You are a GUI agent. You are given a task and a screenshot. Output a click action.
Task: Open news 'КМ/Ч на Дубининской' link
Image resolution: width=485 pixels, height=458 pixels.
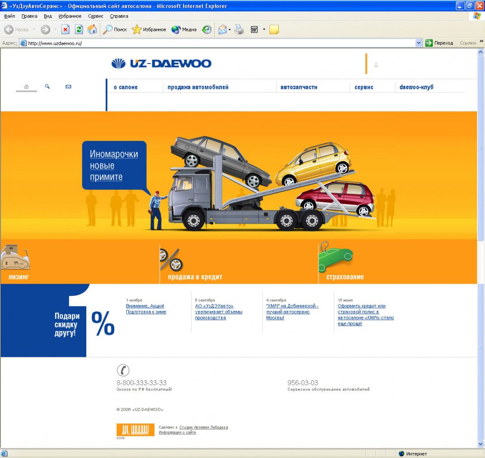292,312
